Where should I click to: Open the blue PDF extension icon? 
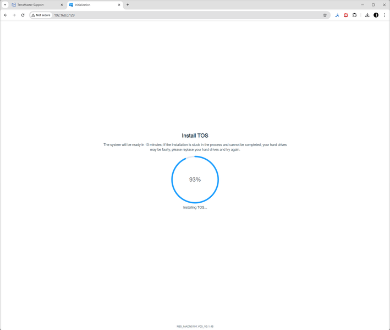point(337,15)
